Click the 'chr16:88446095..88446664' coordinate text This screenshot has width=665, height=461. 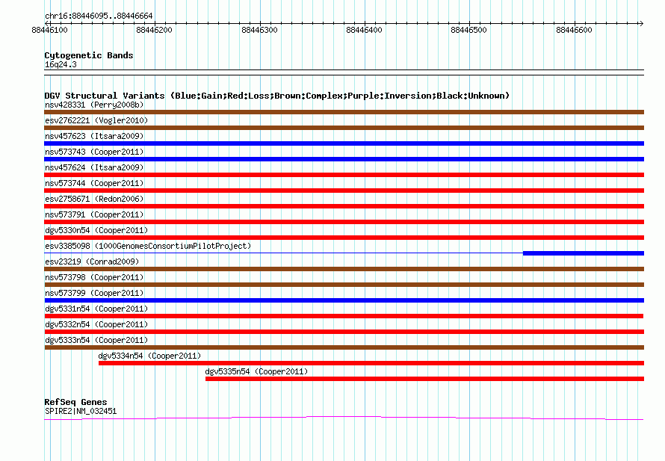click(x=99, y=16)
